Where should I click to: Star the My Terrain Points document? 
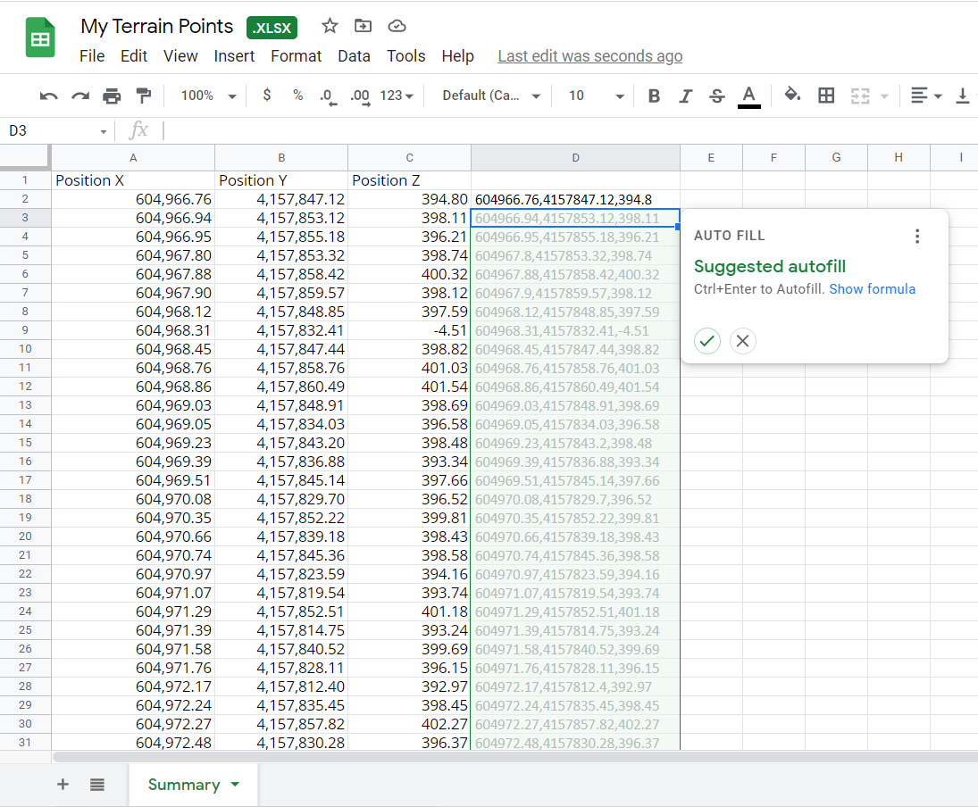[330, 26]
